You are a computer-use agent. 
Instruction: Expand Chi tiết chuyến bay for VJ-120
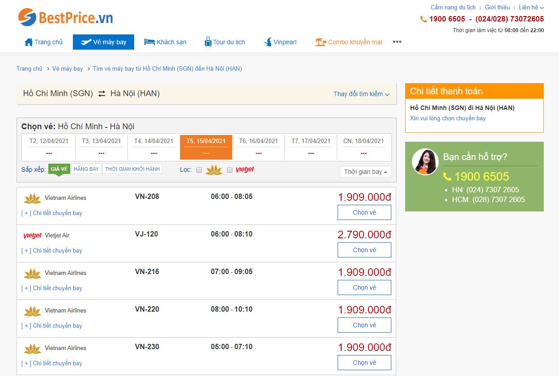click(52, 251)
